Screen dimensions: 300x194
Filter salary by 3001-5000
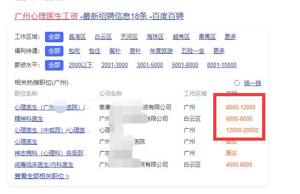(x=150, y=65)
